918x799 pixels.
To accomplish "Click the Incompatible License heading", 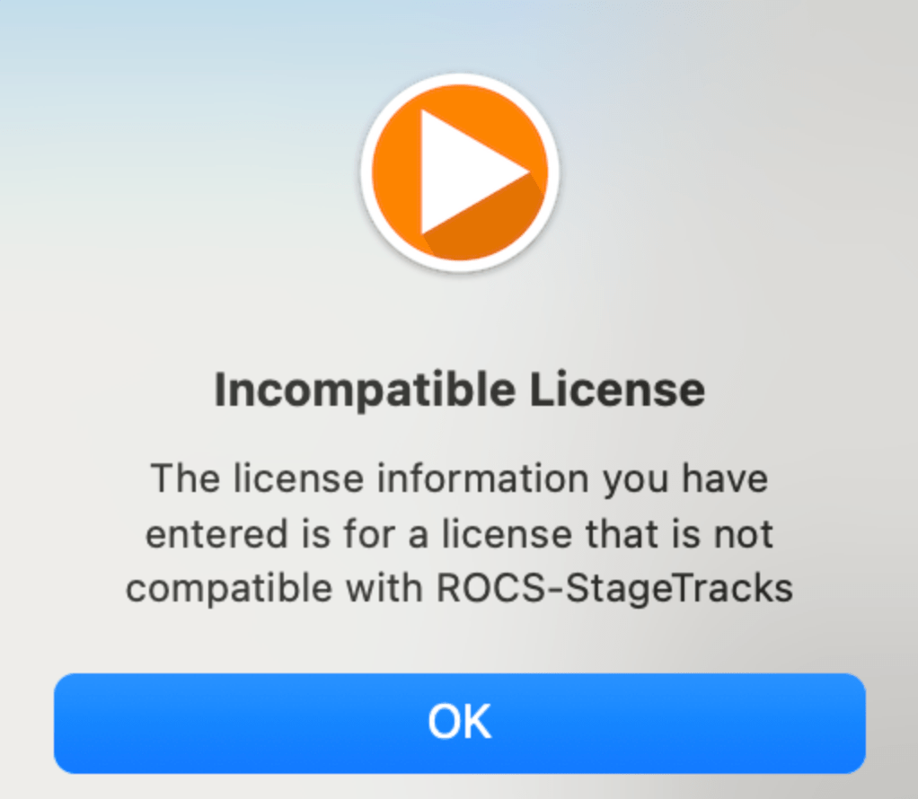I will 460,391.
